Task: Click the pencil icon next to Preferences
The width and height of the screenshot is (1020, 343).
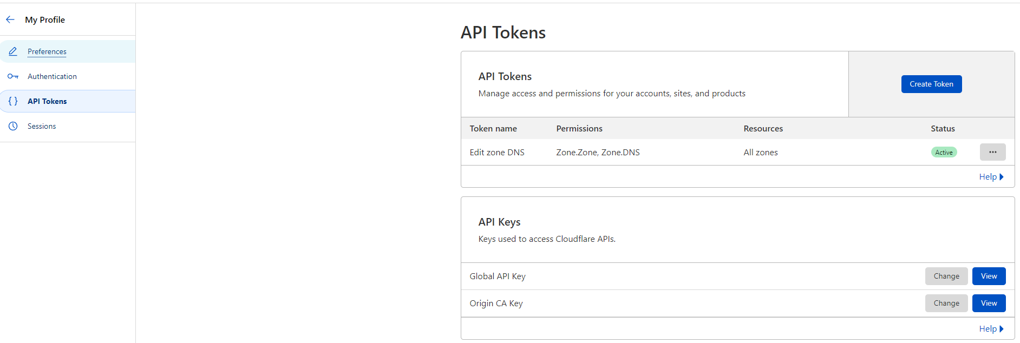Action: 13,51
